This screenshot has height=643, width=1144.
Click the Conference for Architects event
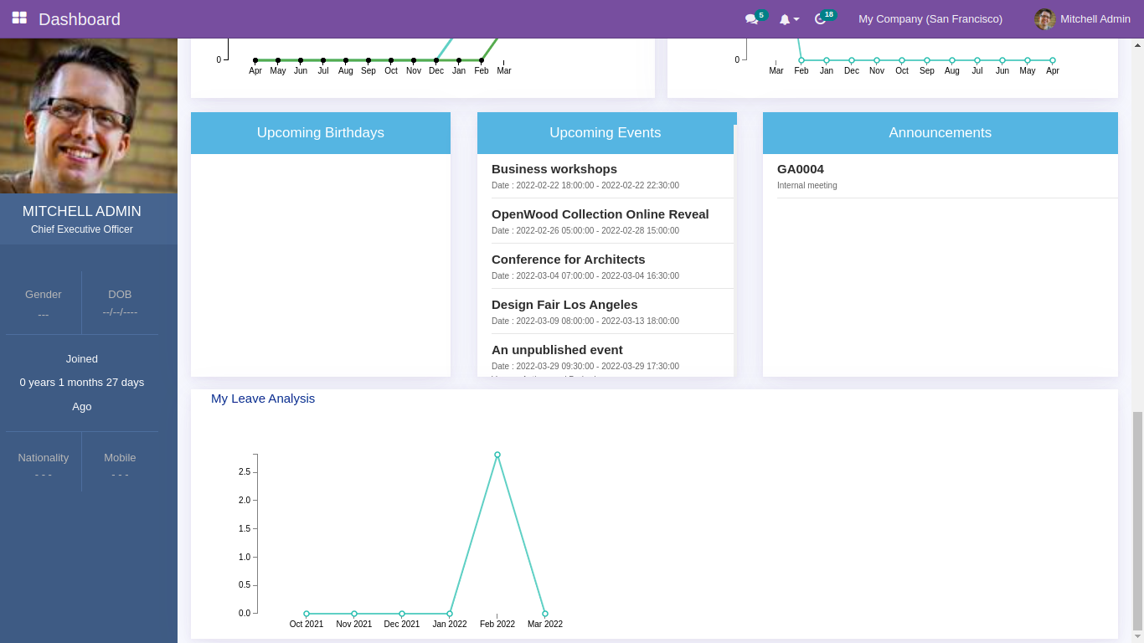(x=569, y=260)
